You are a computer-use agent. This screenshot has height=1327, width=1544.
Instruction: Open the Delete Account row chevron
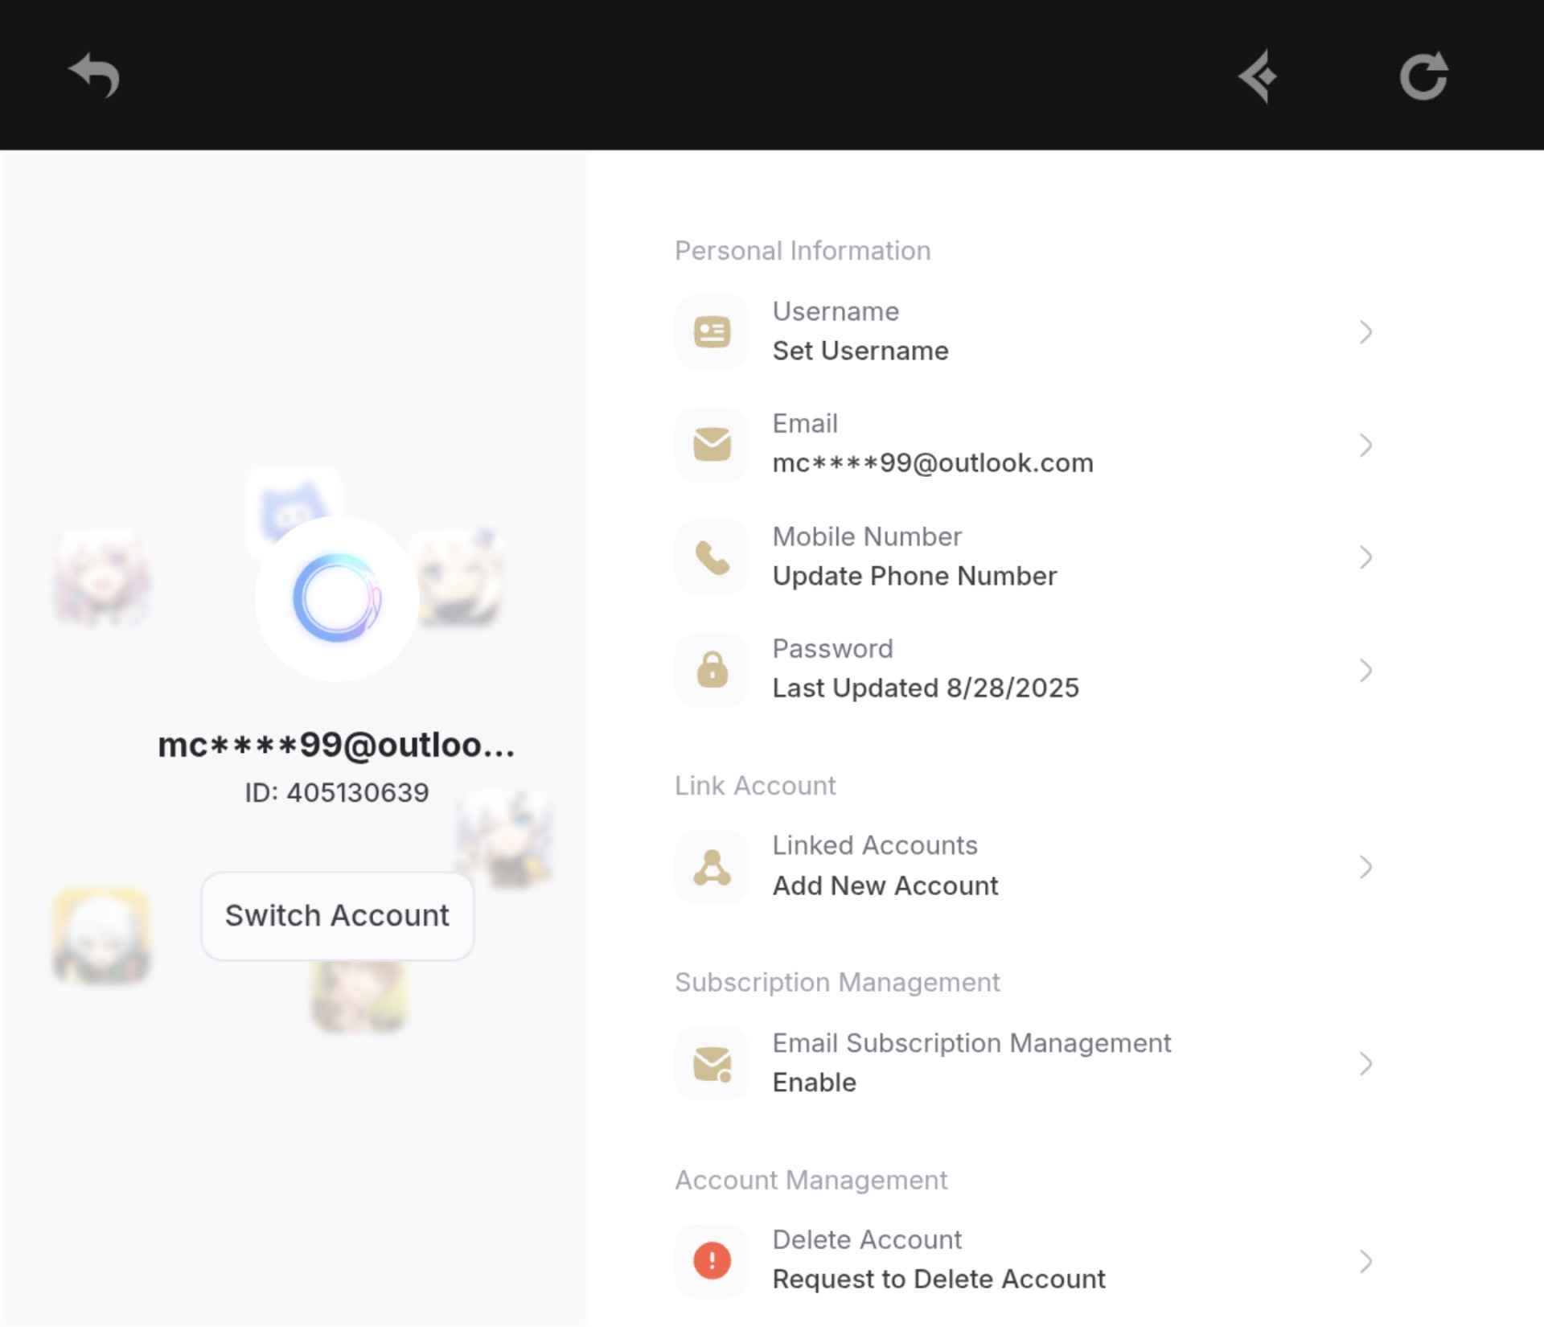(1365, 1260)
